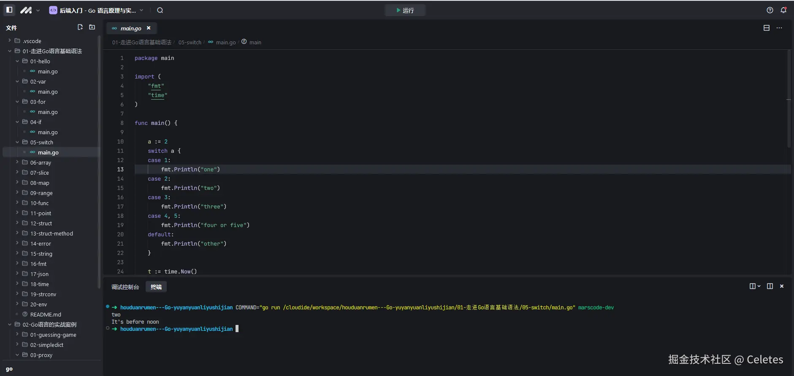Split the terminal panel
The width and height of the screenshot is (794, 376).
770,286
